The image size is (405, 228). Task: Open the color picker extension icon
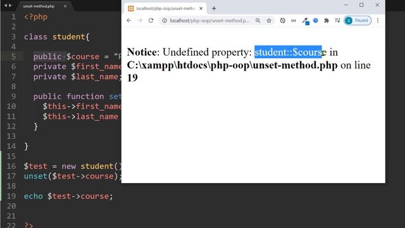pyautogui.click(x=305, y=21)
